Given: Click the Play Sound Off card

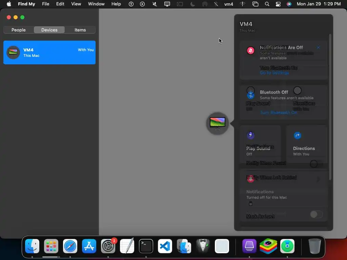Looking at the screenshot, I should (x=260, y=144).
